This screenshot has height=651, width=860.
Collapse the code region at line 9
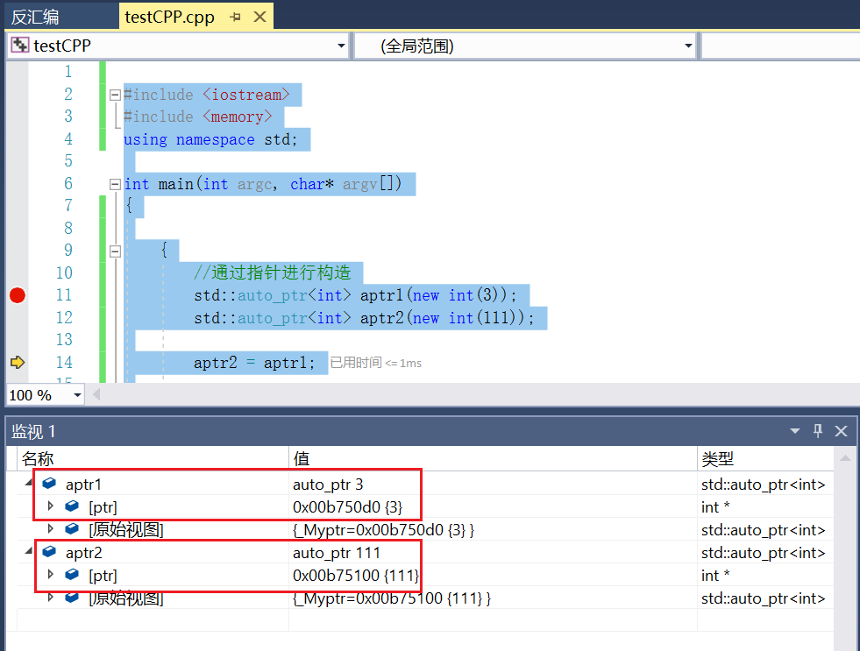[x=115, y=250]
